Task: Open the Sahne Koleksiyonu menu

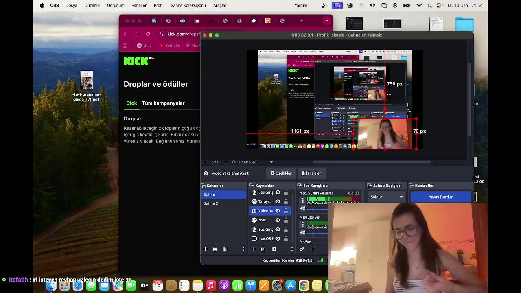Action: 188,5
